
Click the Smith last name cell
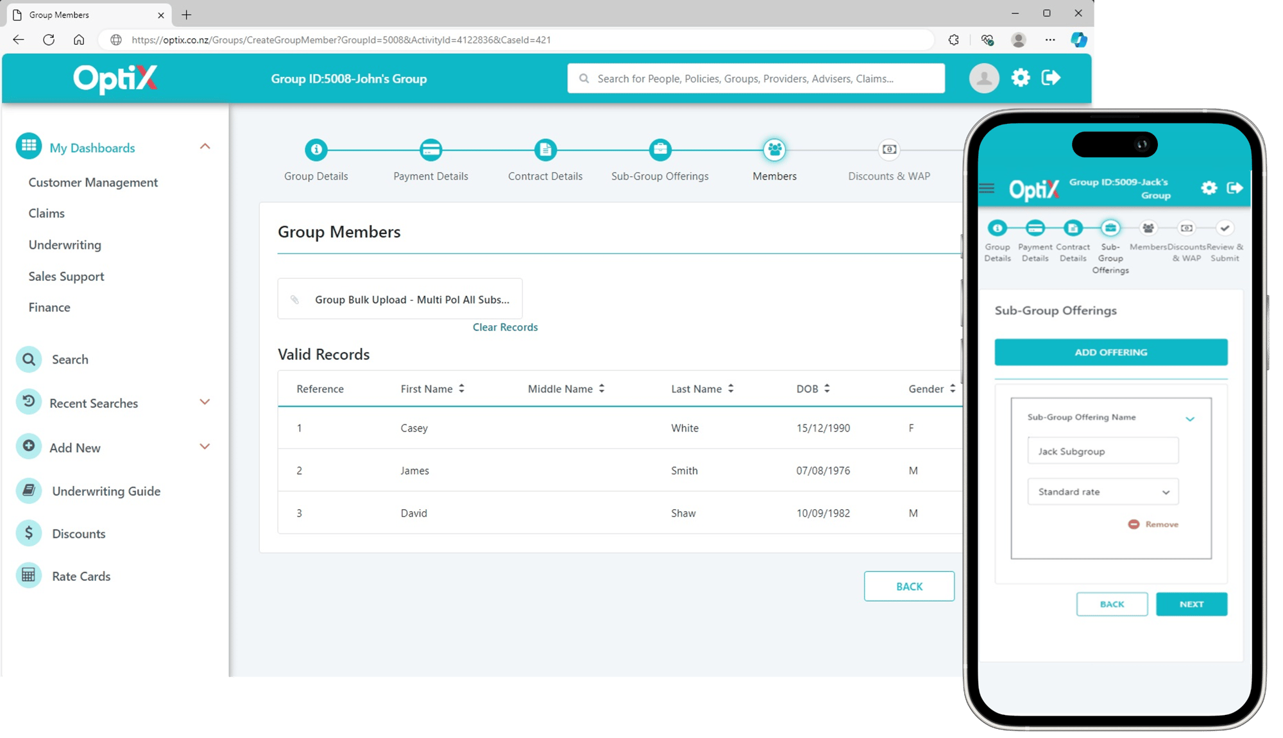[684, 471]
